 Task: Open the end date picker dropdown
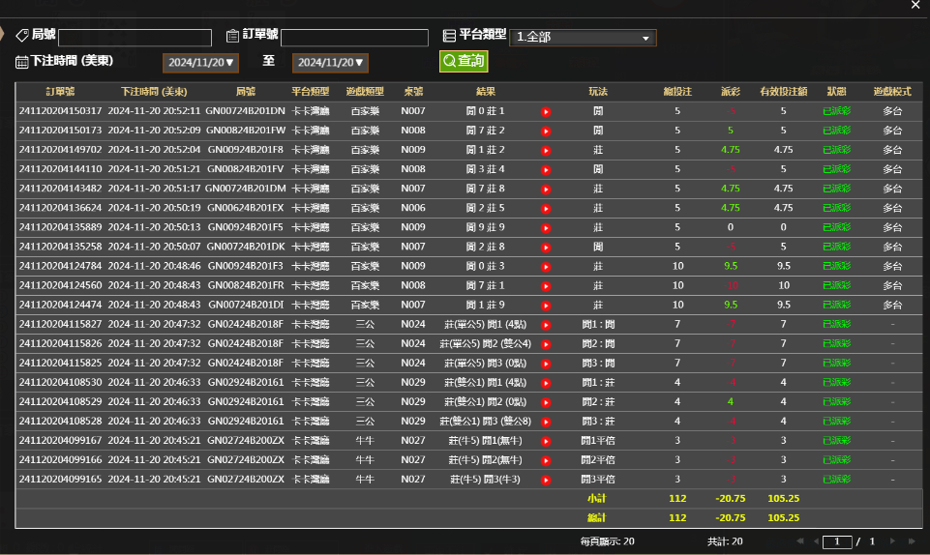tap(331, 63)
